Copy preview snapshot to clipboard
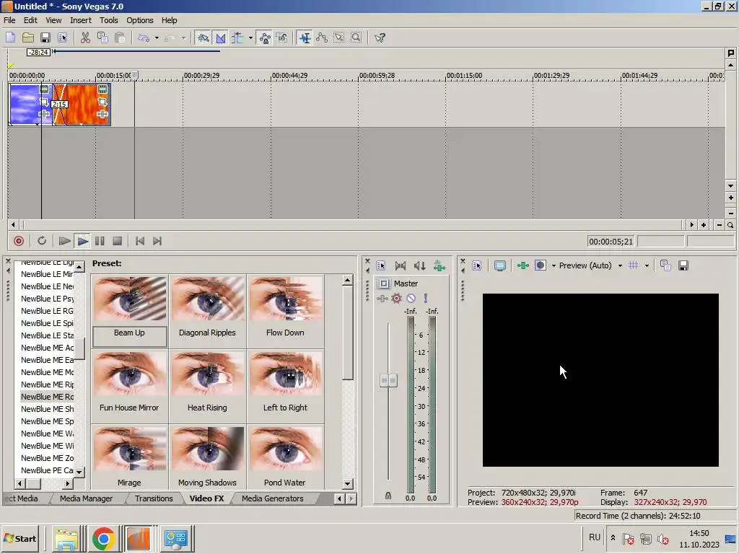Screen dimensions: 739x554 click(x=665, y=265)
